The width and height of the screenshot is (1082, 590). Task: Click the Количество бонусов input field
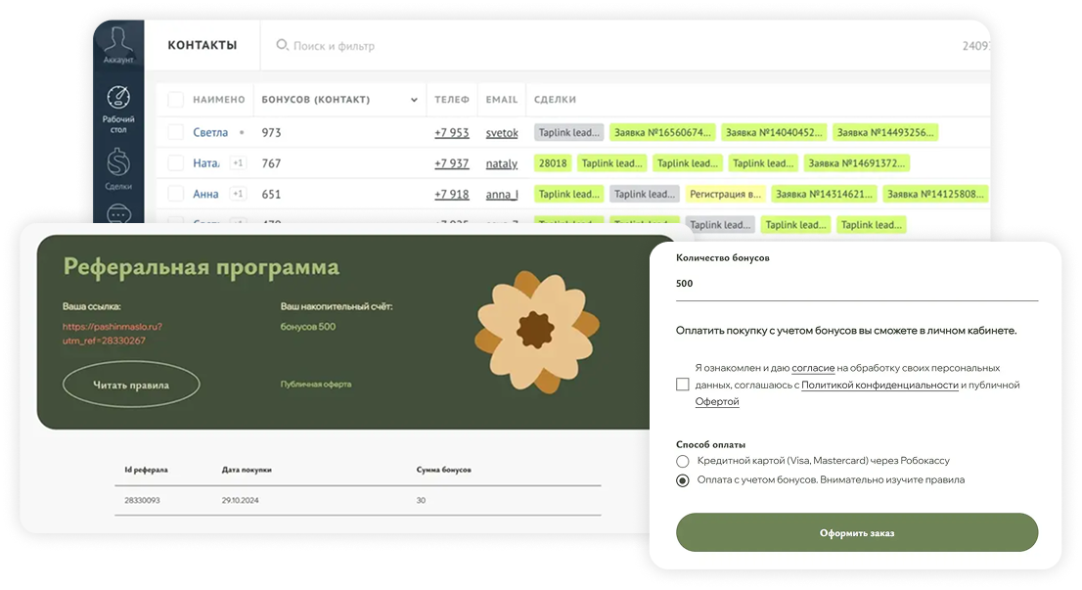(x=856, y=283)
